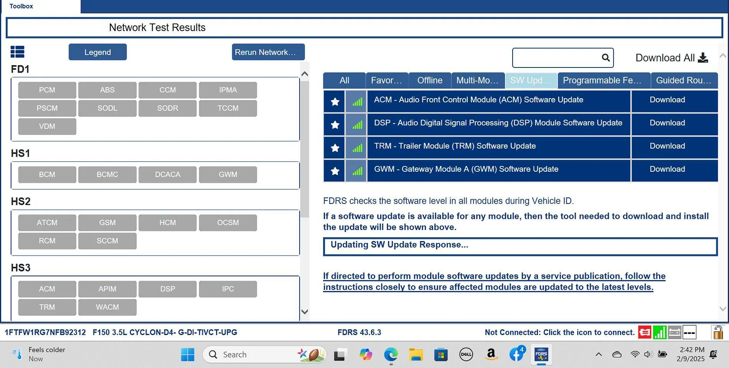Image resolution: width=729 pixels, height=368 pixels.
Task: Open Amazon shortcut on taskbar
Action: 491,355
